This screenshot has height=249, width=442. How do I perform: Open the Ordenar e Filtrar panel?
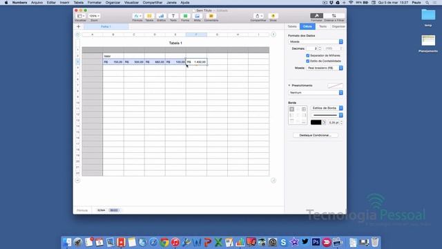[x=334, y=16]
